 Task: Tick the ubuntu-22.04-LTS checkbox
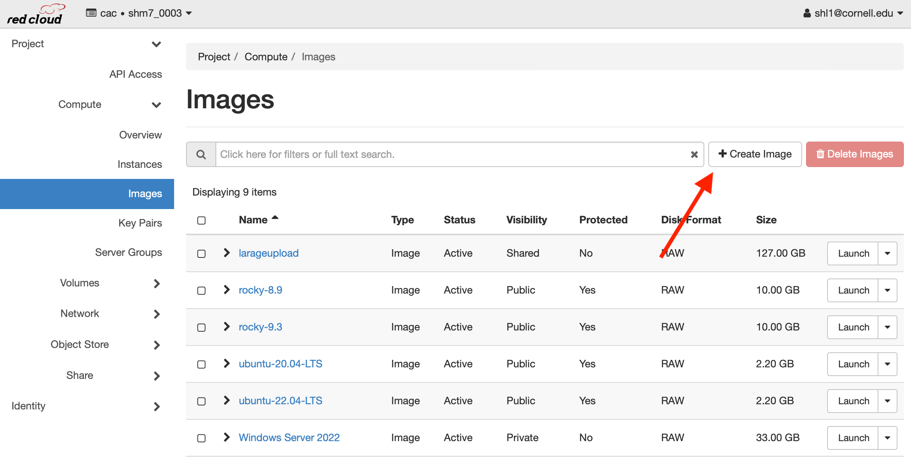(x=202, y=401)
